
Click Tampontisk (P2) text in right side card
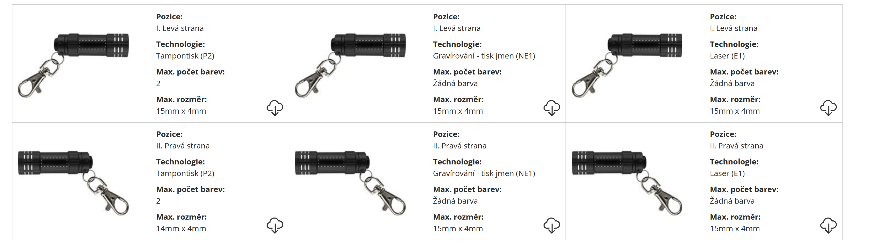tap(185, 173)
